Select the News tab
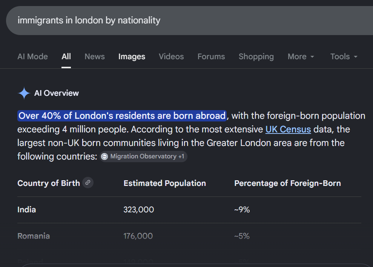This screenshot has height=267, width=373. click(95, 57)
